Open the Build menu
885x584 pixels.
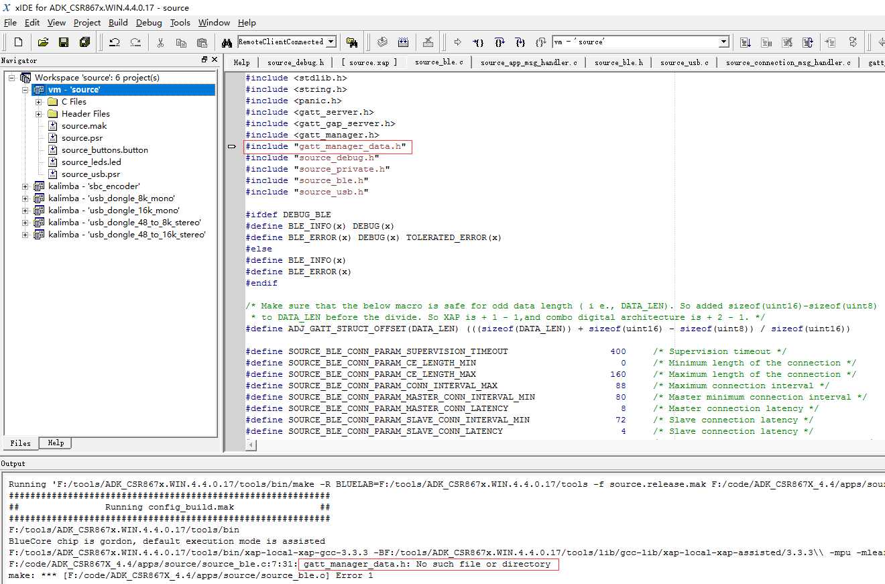[118, 22]
